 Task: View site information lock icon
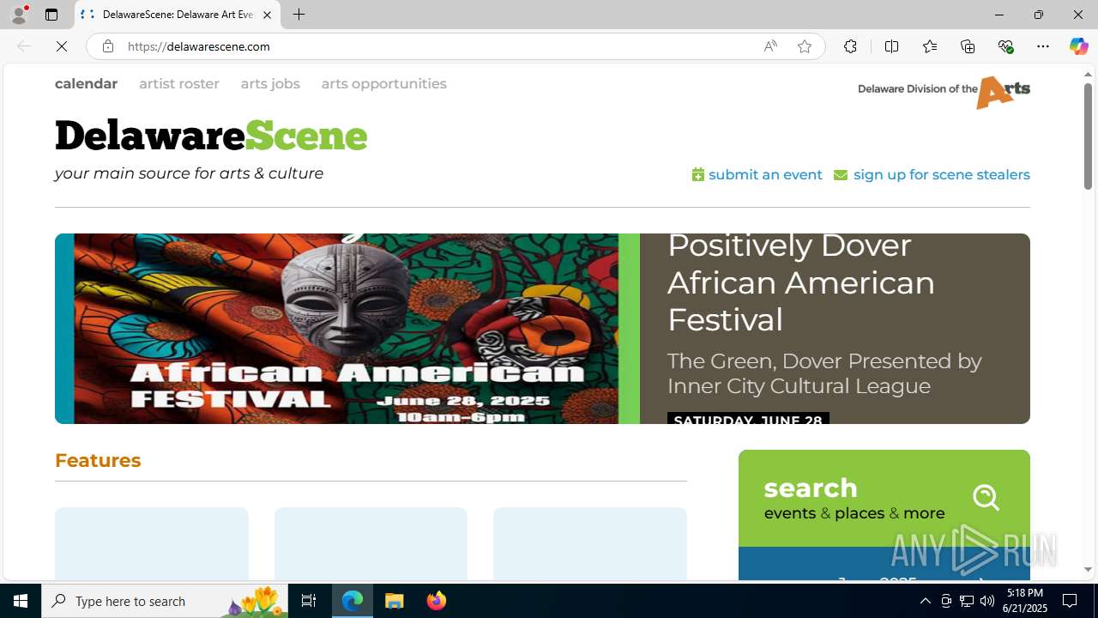(107, 46)
